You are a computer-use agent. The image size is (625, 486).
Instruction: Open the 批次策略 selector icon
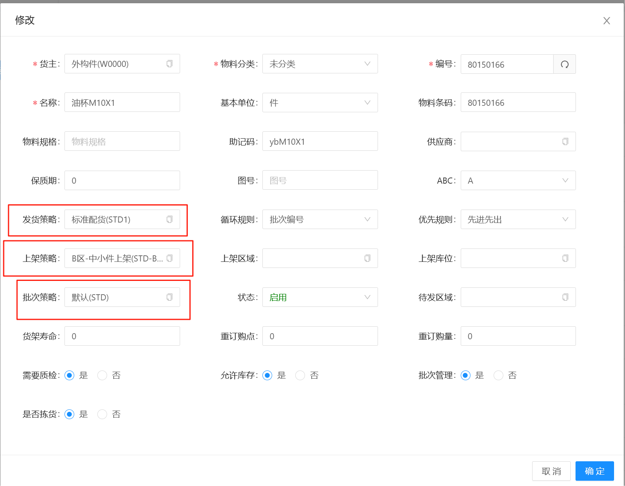(170, 297)
